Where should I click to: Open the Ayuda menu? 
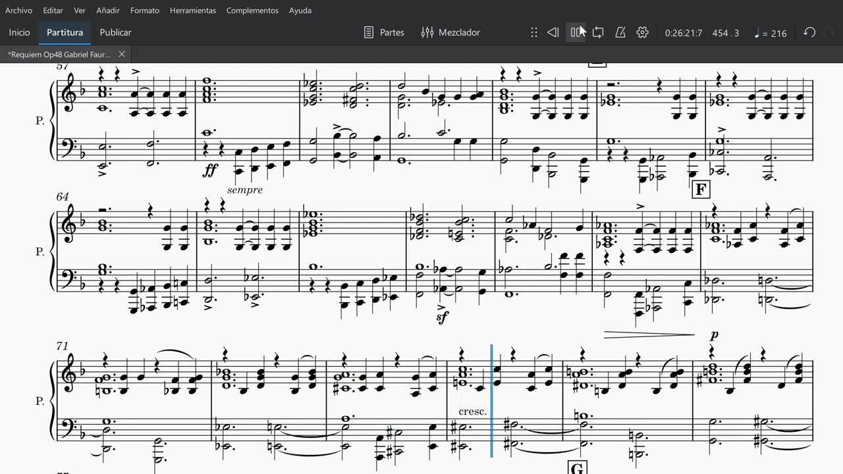point(300,11)
